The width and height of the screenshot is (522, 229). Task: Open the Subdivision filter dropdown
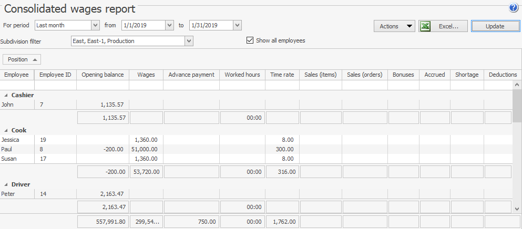point(189,41)
